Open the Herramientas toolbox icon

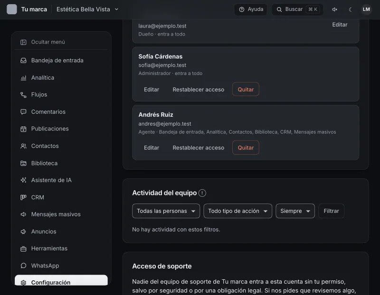click(23, 249)
